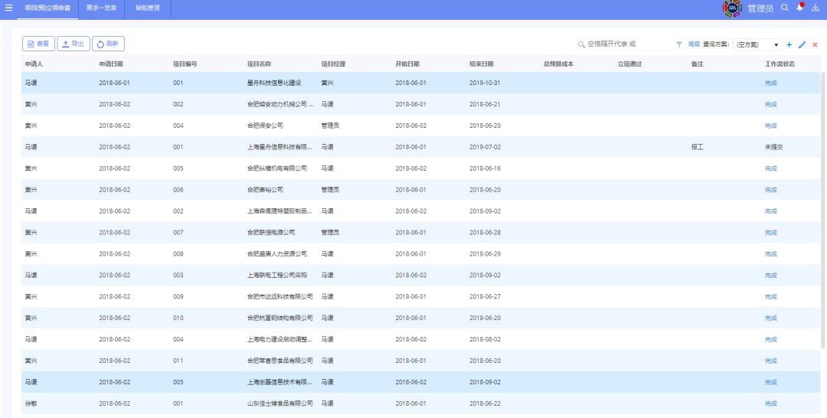
Task: Click the 刷新 refresh button
Action: tap(108, 44)
